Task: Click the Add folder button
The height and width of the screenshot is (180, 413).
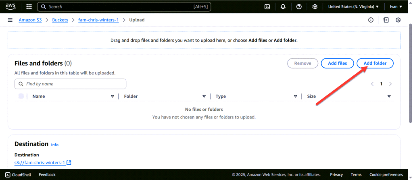Action: [375, 63]
